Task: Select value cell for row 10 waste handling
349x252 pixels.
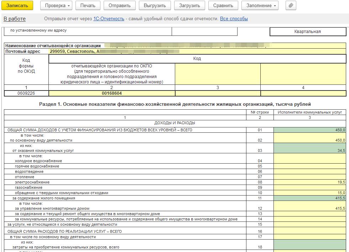Action: [309, 193]
